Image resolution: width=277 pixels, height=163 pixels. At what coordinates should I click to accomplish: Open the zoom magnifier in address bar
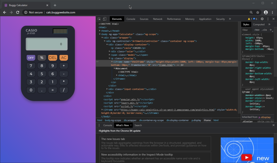pos(251,12)
